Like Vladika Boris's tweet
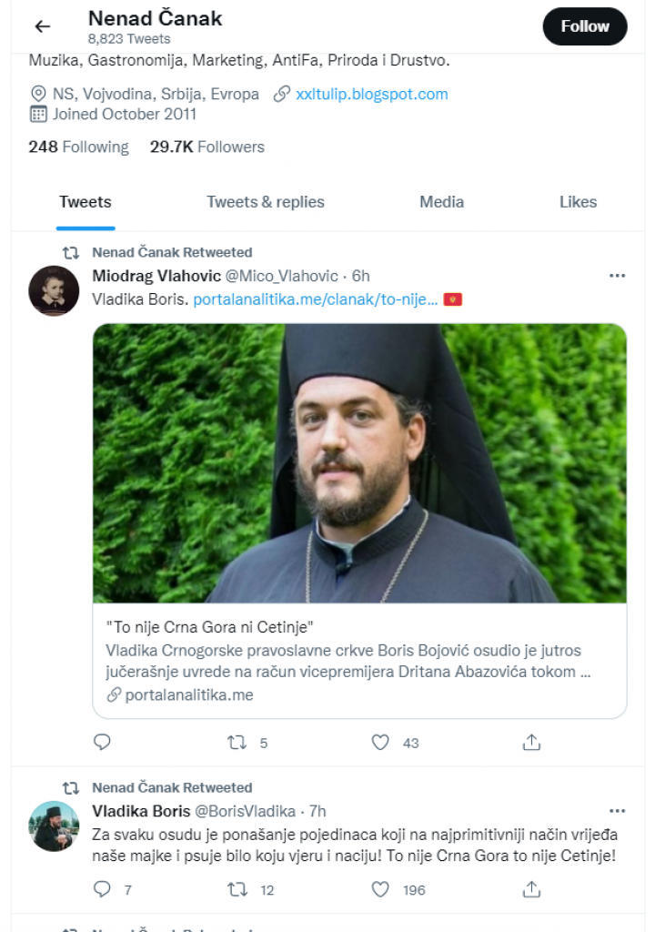The height and width of the screenshot is (932, 655). click(x=380, y=889)
